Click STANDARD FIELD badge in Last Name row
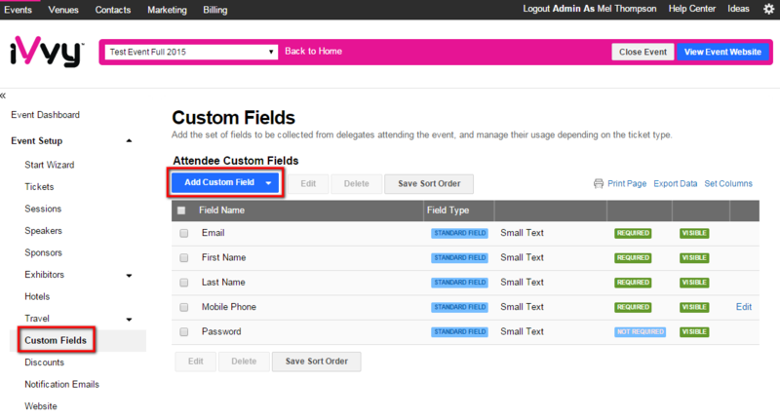The image size is (780, 419). tap(459, 283)
